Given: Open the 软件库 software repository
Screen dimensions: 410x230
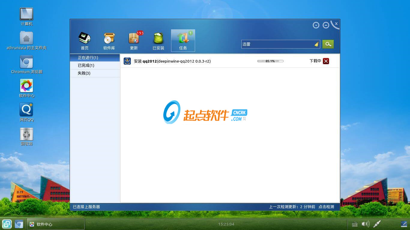Looking at the screenshot, I should click(x=109, y=41).
